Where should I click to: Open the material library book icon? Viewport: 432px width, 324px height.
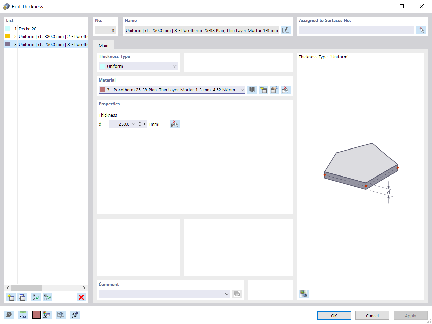252,90
